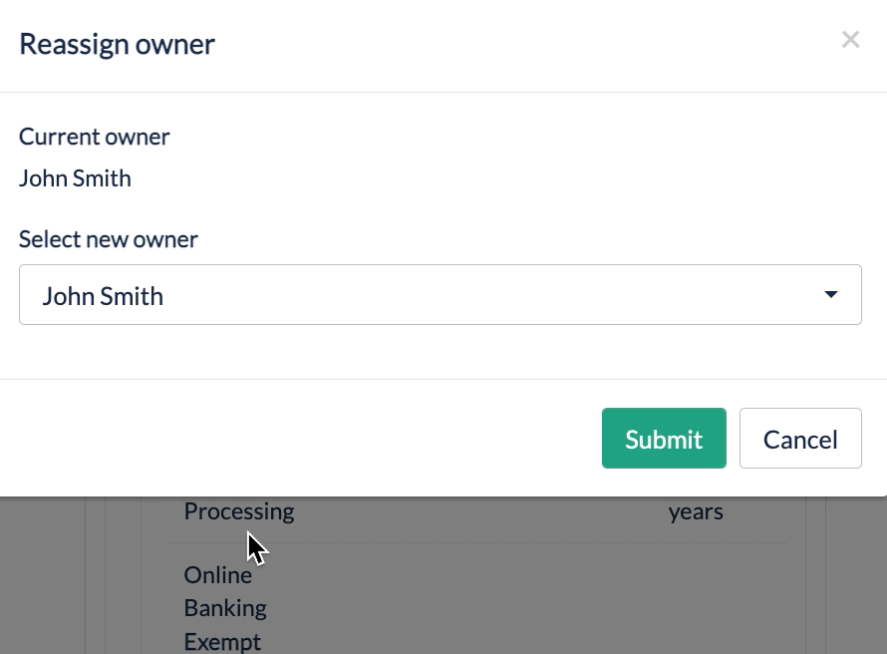Click the "Online" text in the background table

point(216,574)
